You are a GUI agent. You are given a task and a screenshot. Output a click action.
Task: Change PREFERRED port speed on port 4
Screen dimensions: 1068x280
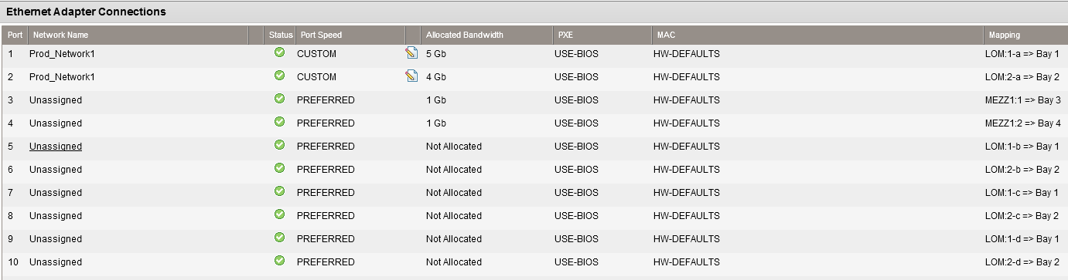(326, 123)
